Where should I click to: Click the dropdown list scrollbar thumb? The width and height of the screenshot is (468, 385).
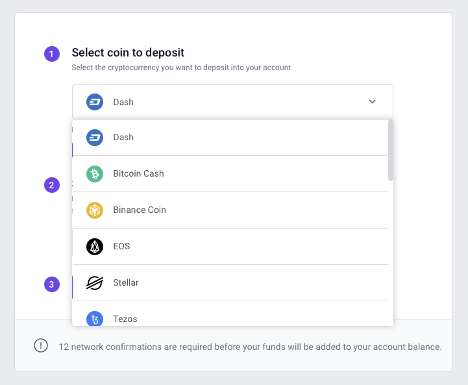point(390,149)
